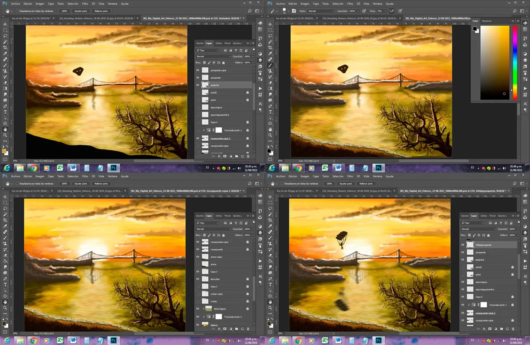
Task: Click lock position icon in rfelejoparapente window
Action: click(479, 235)
